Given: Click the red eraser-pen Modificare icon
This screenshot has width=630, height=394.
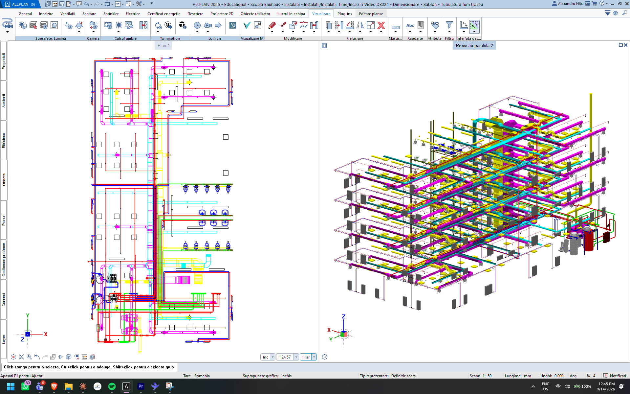Looking at the screenshot, I should click(272, 25).
